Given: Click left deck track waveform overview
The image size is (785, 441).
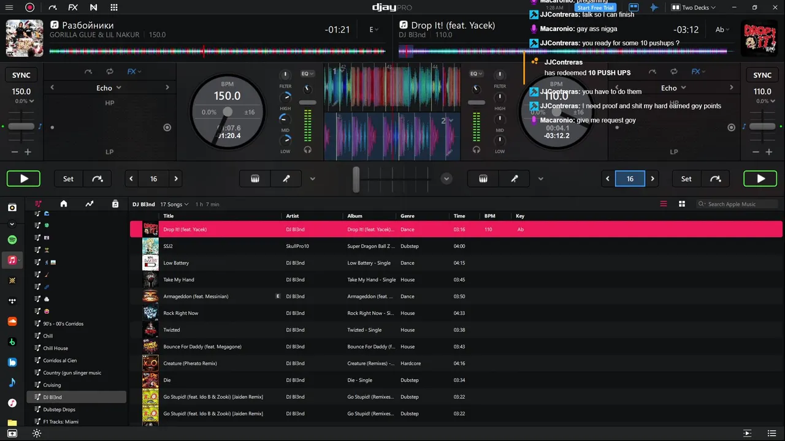Looking at the screenshot, I should pos(217,51).
